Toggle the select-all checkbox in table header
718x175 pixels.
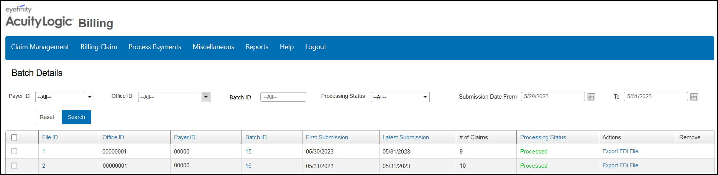(x=14, y=137)
